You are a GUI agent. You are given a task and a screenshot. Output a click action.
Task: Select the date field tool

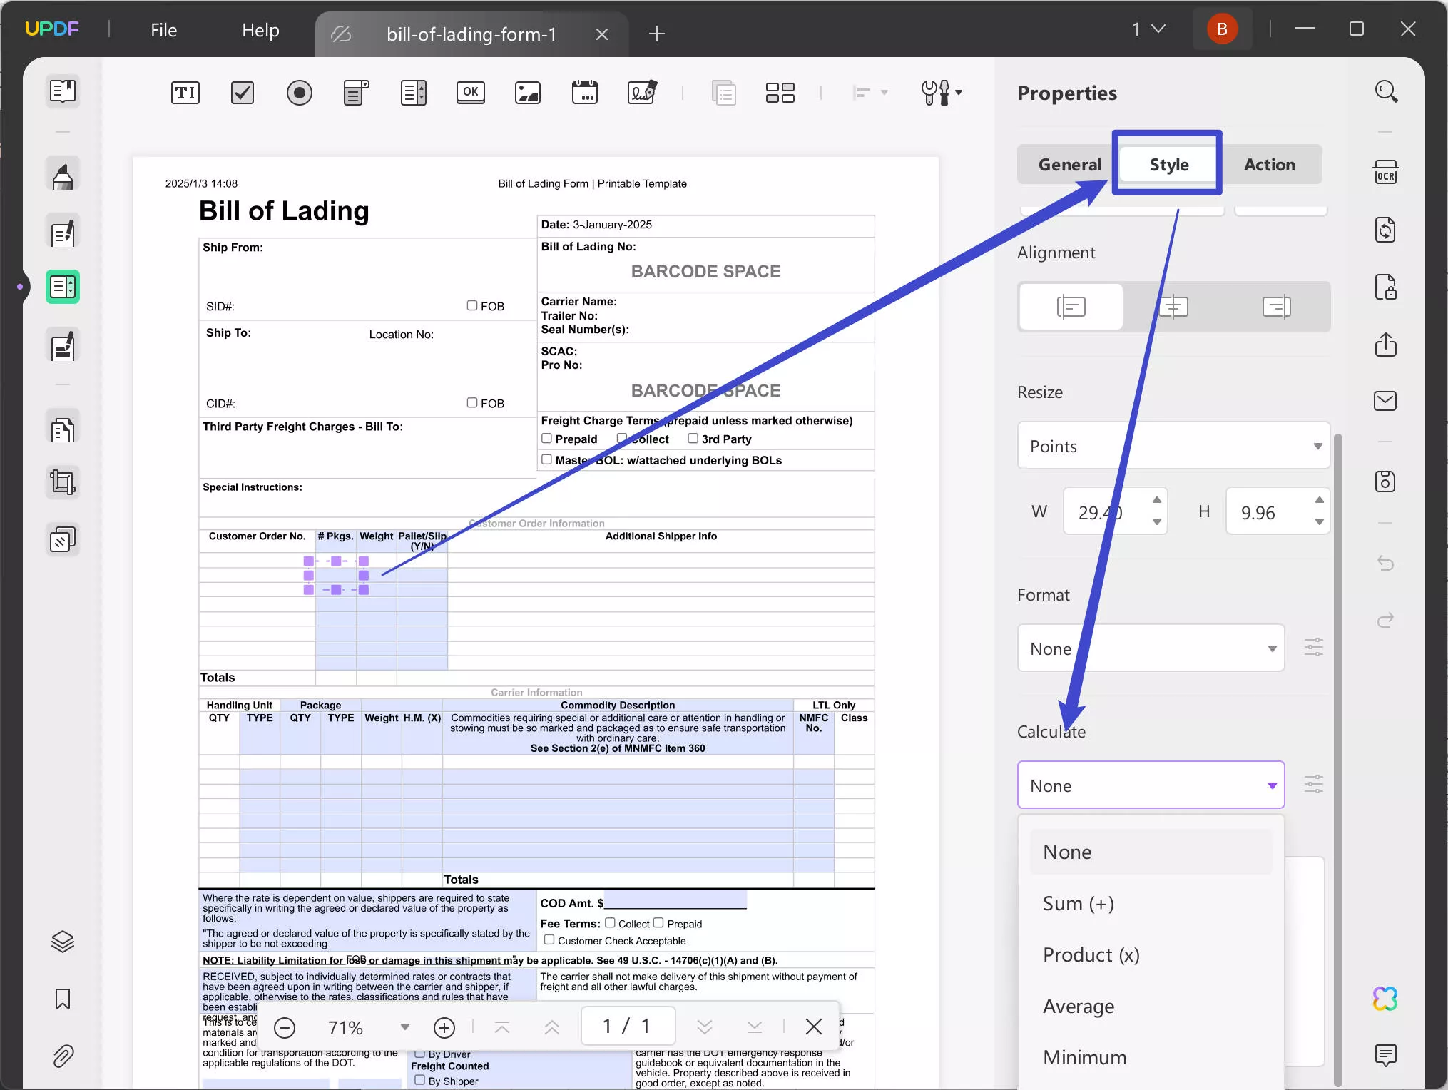[x=585, y=93]
